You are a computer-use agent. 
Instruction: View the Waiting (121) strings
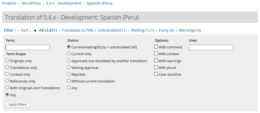coord(143,30)
